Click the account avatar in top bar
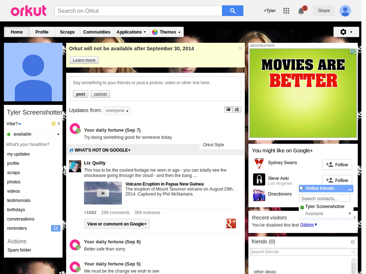The height and width of the screenshot is (274, 366). click(345, 11)
